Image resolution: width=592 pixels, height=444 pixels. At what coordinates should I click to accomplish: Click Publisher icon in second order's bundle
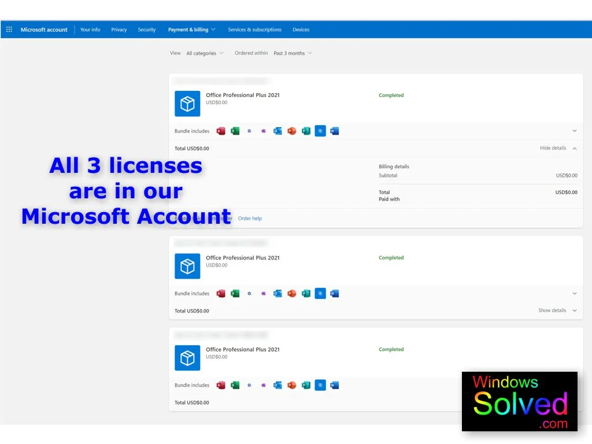(x=306, y=293)
